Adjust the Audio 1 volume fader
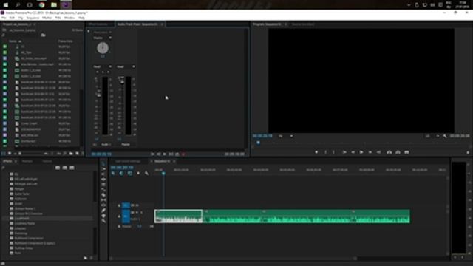The width and height of the screenshot is (473, 266). tap(98, 95)
